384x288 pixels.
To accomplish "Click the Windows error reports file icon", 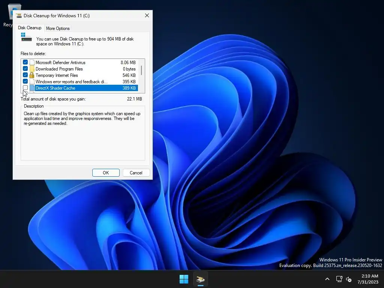I will click(32, 81).
